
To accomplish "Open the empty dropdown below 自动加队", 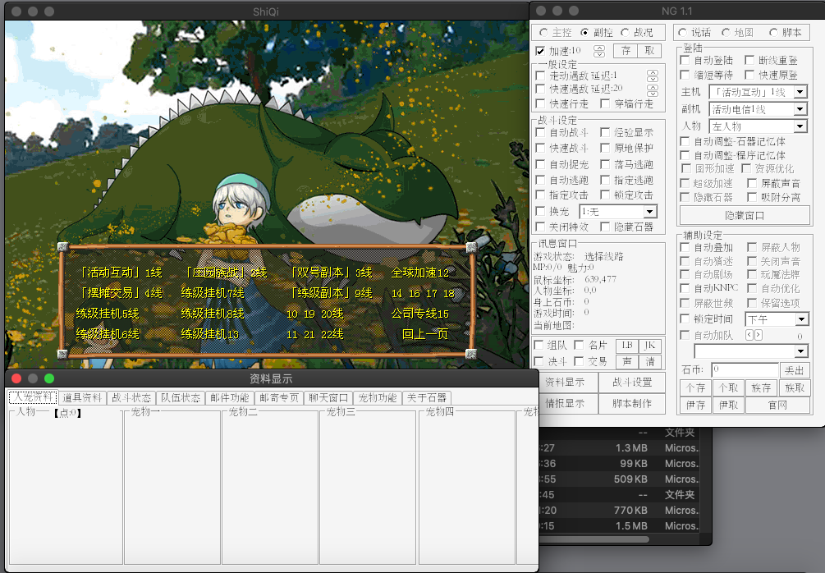I will click(801, 351).
